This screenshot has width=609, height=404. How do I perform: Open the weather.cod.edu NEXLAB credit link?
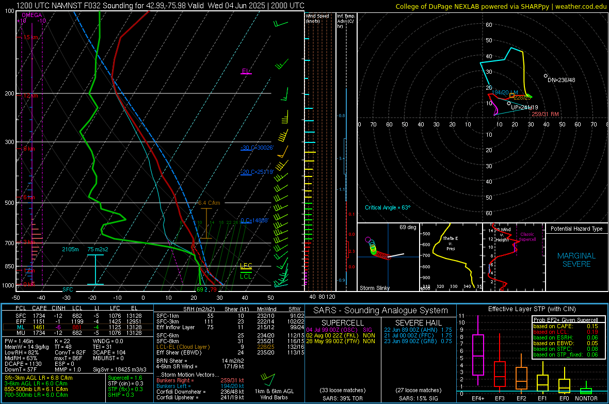coord(501,6)
